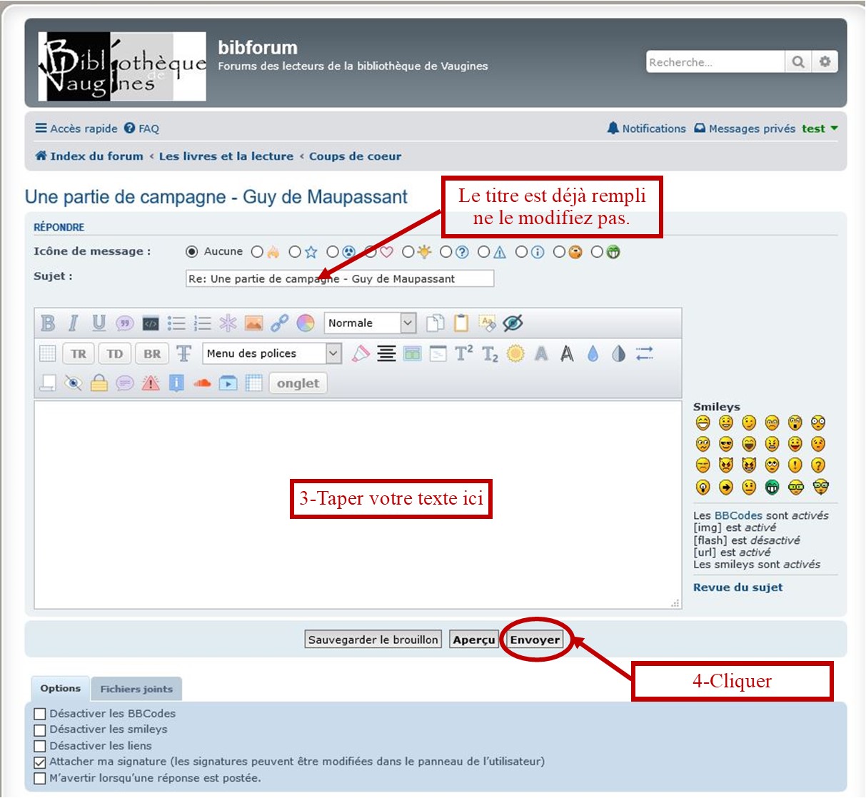
Task: Open the 'Accès rapide' menu
Action: tap(76, 128)
